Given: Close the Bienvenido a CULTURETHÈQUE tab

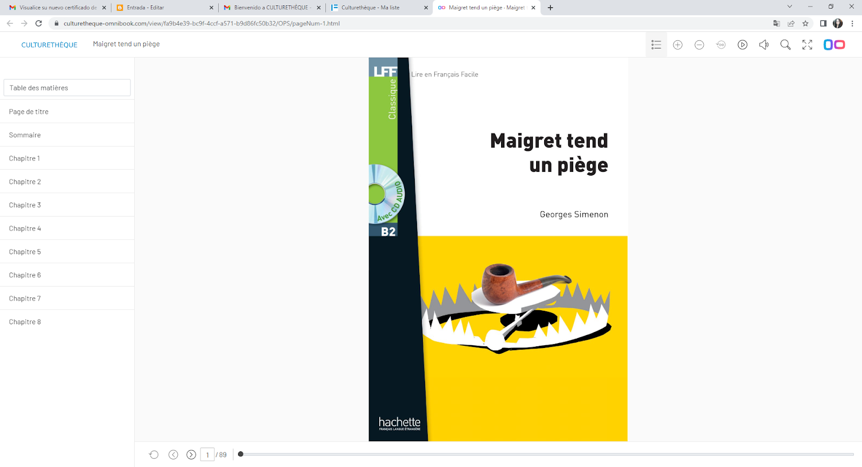Looking at the screenshot, I should pos(319,8).
